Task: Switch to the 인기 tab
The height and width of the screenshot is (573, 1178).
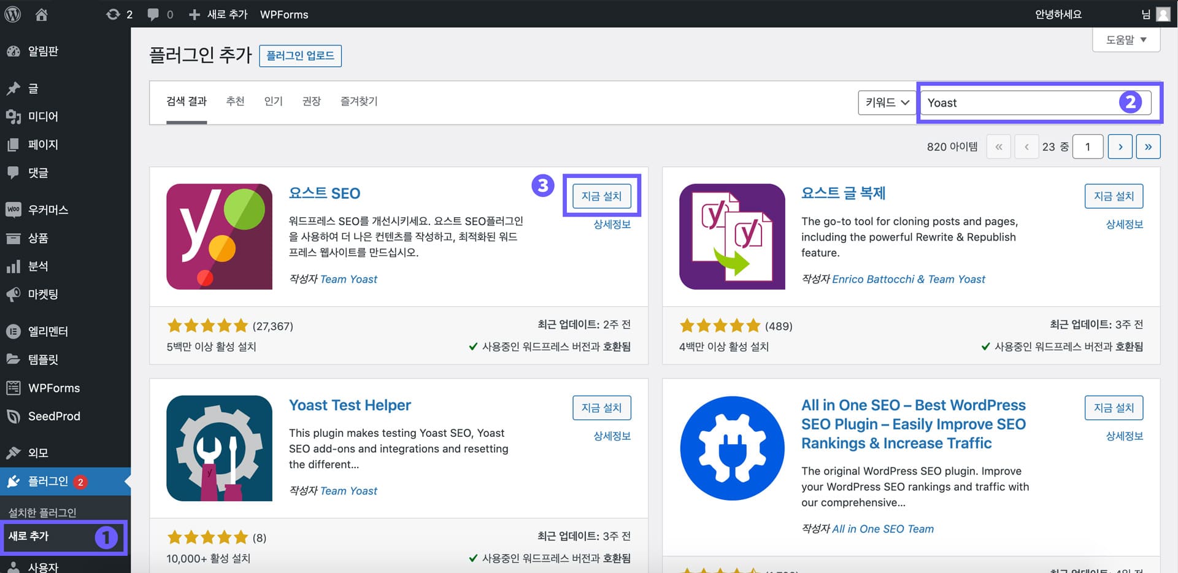Action: (x=274, y=101)
